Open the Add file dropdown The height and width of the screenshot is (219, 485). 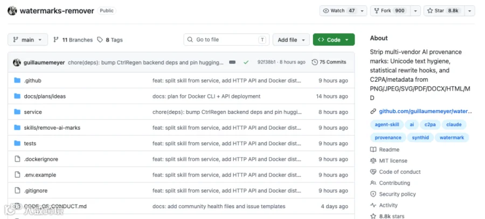pos(291,39)
